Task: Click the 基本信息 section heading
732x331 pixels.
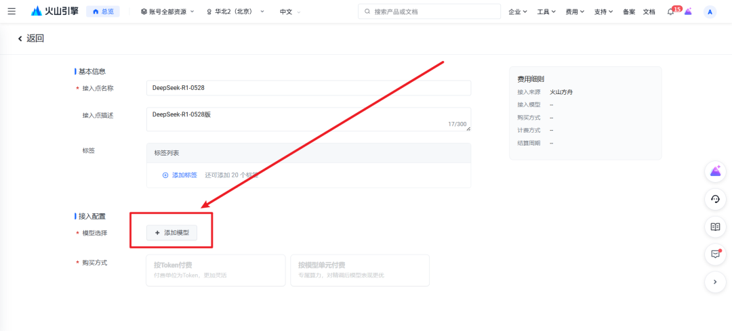Action: pyautogui.click(x=92, y=72)
